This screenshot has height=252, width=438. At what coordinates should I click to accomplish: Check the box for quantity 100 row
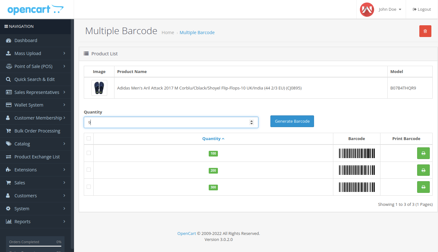click(x=89, y=153)
